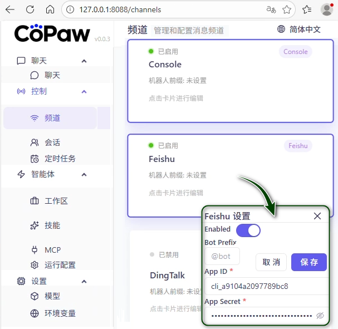
Task: Collapse the 控制 sidebar group chevron
Action: coord(84,91)
